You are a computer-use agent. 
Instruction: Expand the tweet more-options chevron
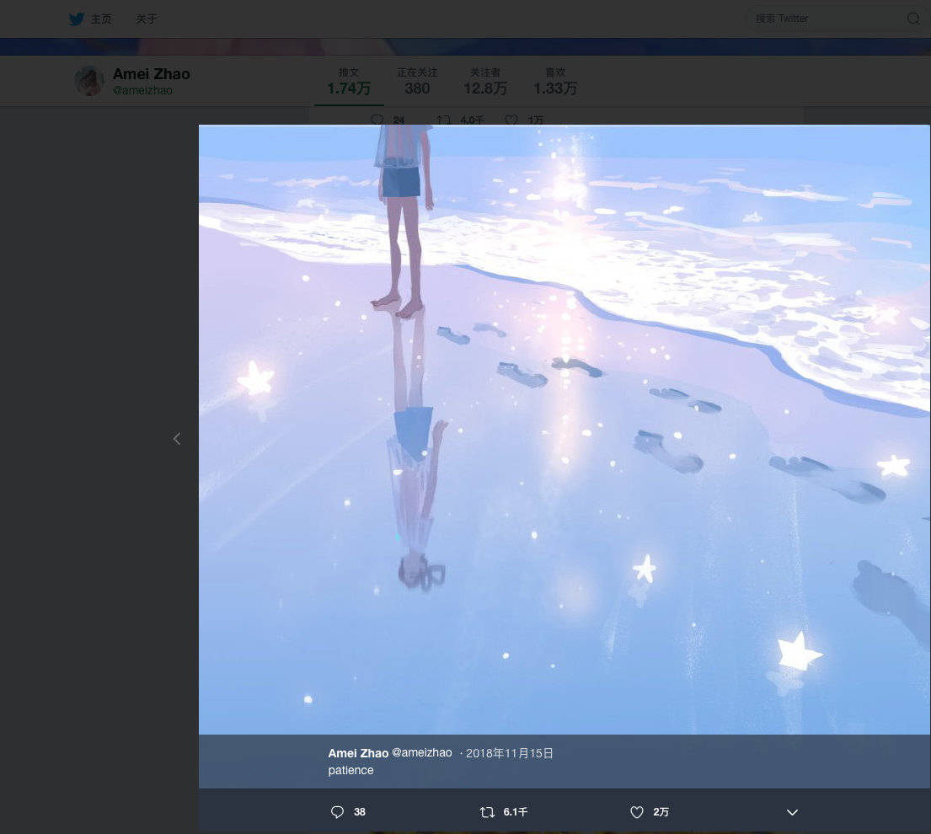[792, 812]
